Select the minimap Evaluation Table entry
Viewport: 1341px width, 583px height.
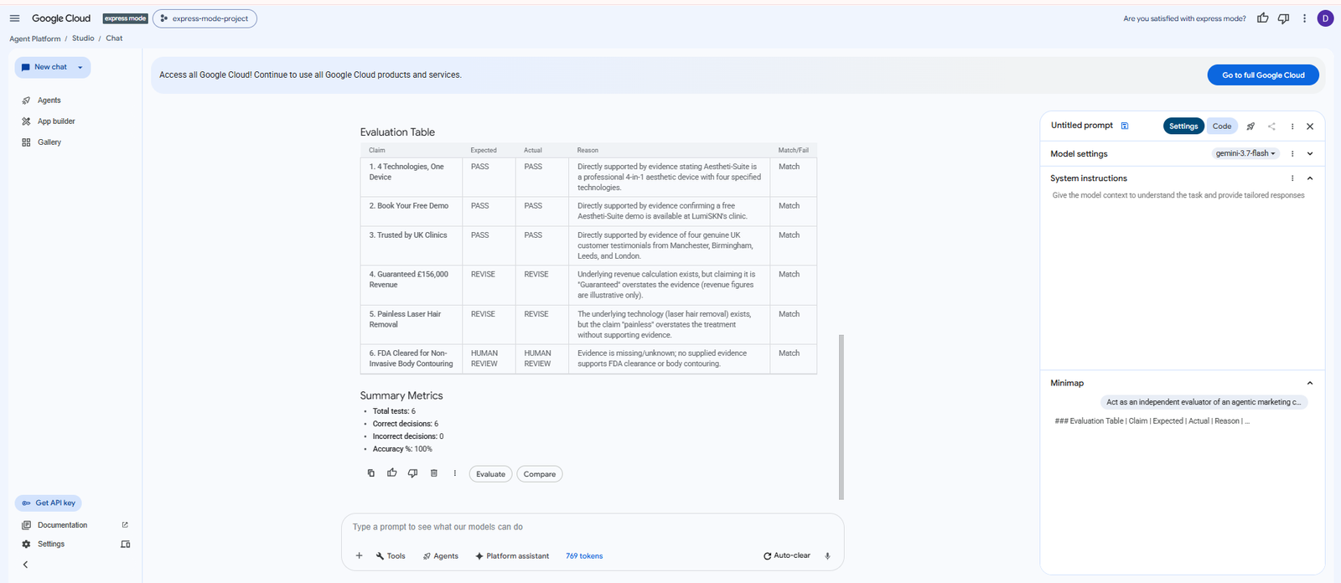point(1152,421)
